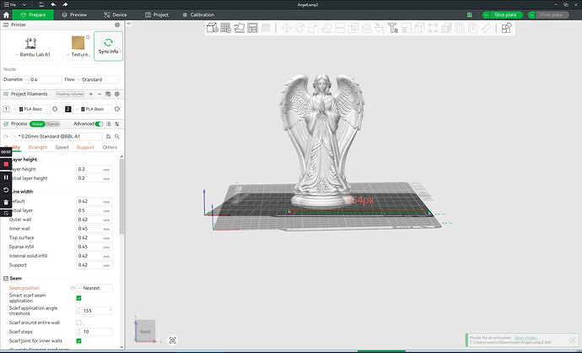Image resolution: width=582 pixels, height=353 pixels.
Task: Open the Assembly view icon
Action: (507, 28)
